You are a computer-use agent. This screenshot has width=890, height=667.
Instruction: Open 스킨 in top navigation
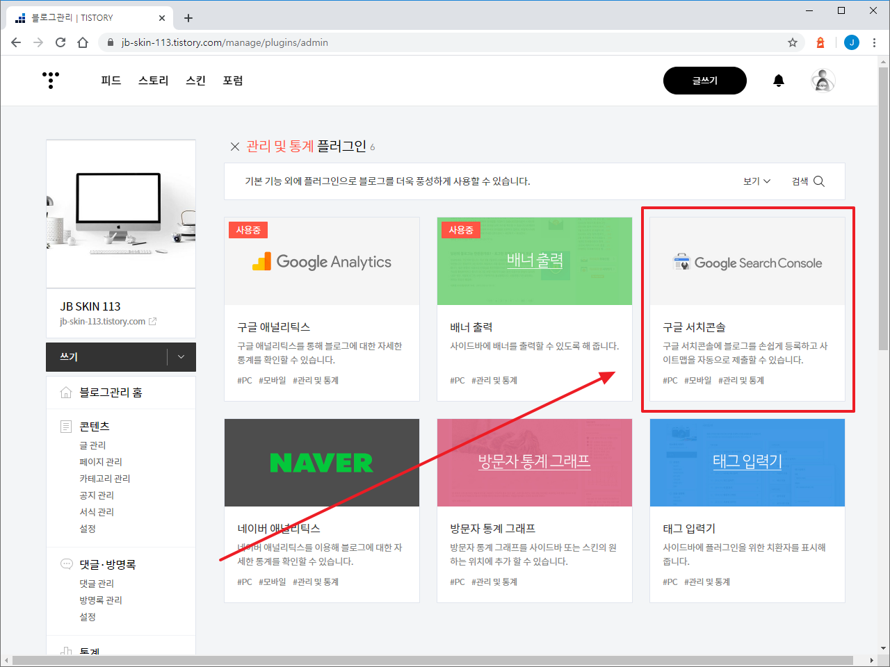(196, 81)
